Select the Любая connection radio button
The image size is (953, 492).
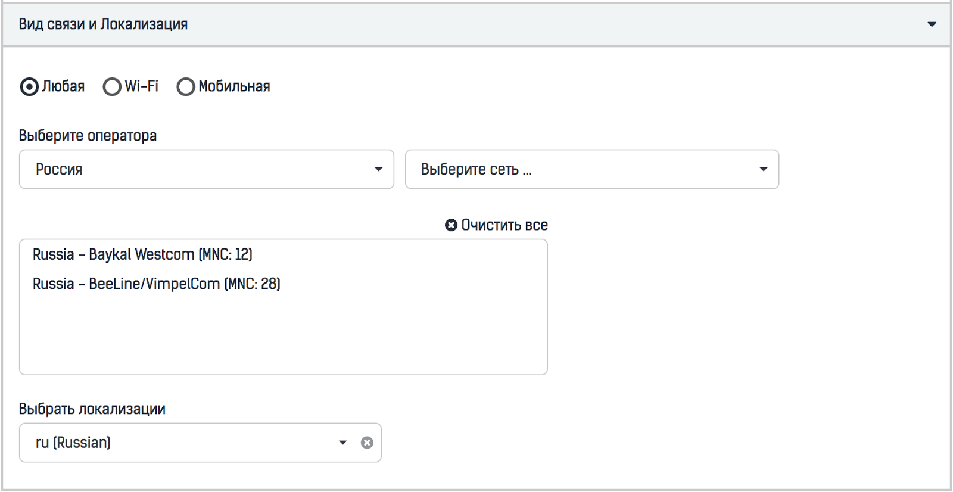(29, 87)
